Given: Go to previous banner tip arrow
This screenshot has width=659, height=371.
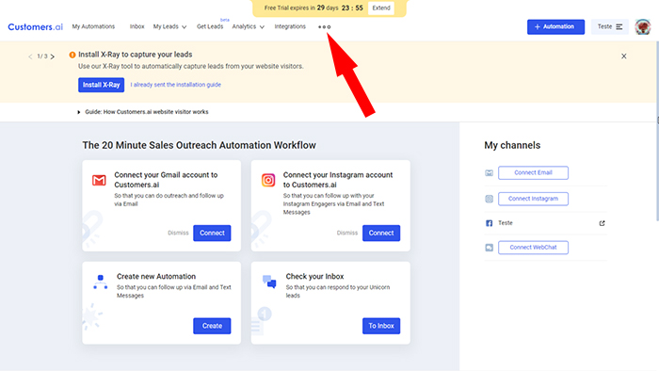Looking at the screenshot, I should click(30, 56).
